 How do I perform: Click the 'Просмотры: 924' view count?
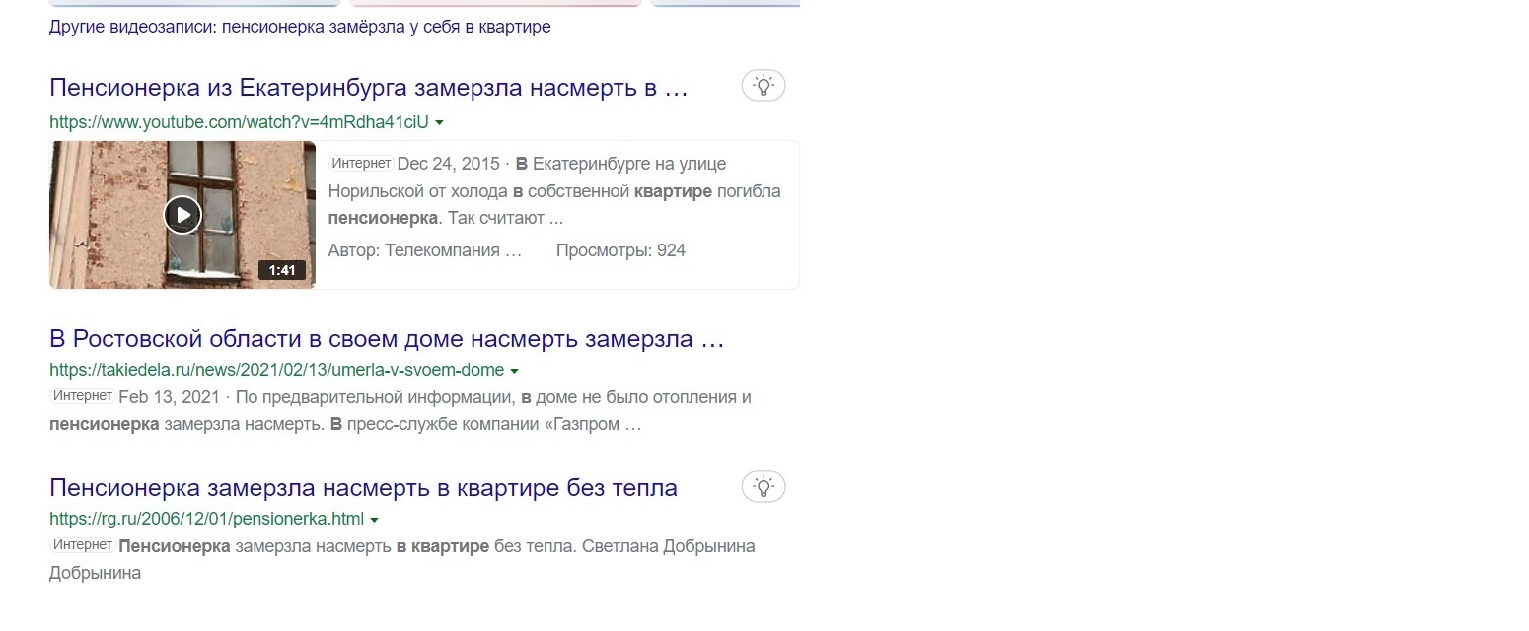tap(620, 250)
